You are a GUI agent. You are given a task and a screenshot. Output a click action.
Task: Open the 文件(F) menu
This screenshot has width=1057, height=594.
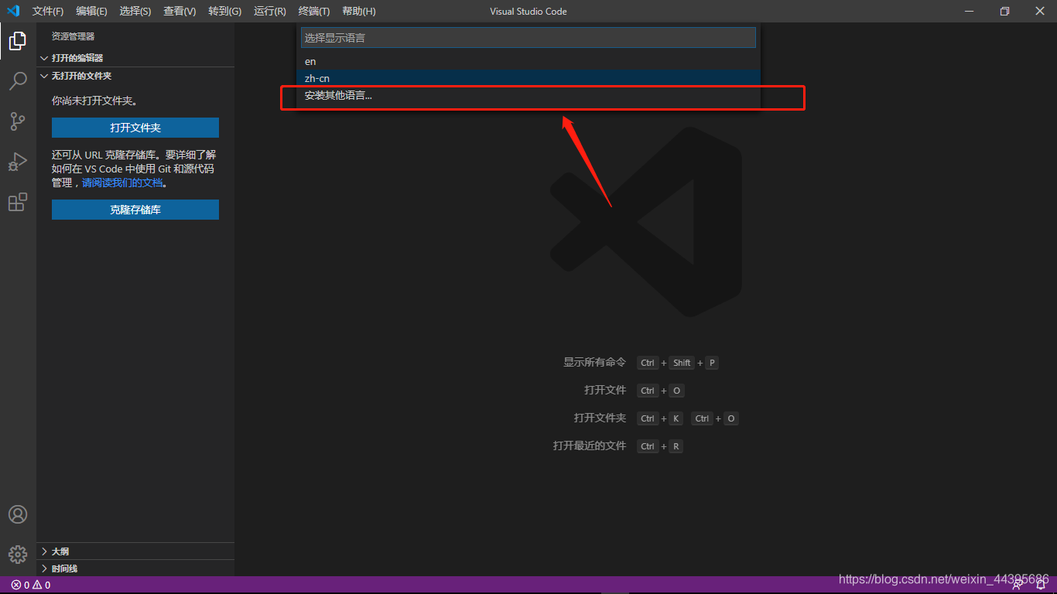tap(48, 11)
